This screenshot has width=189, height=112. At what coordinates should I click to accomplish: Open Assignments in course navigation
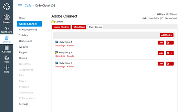pos(26,69)
